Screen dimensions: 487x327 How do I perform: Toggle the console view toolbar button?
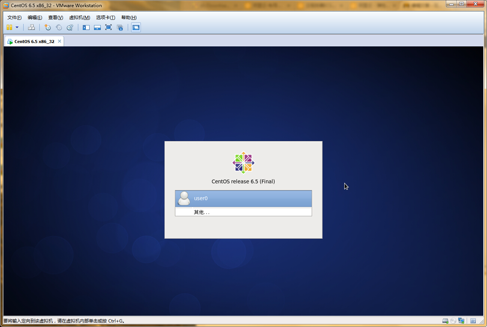[136, 27]
